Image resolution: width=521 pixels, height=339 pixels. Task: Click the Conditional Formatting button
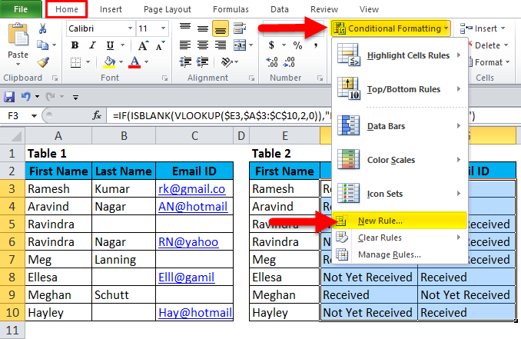(390, 28)
